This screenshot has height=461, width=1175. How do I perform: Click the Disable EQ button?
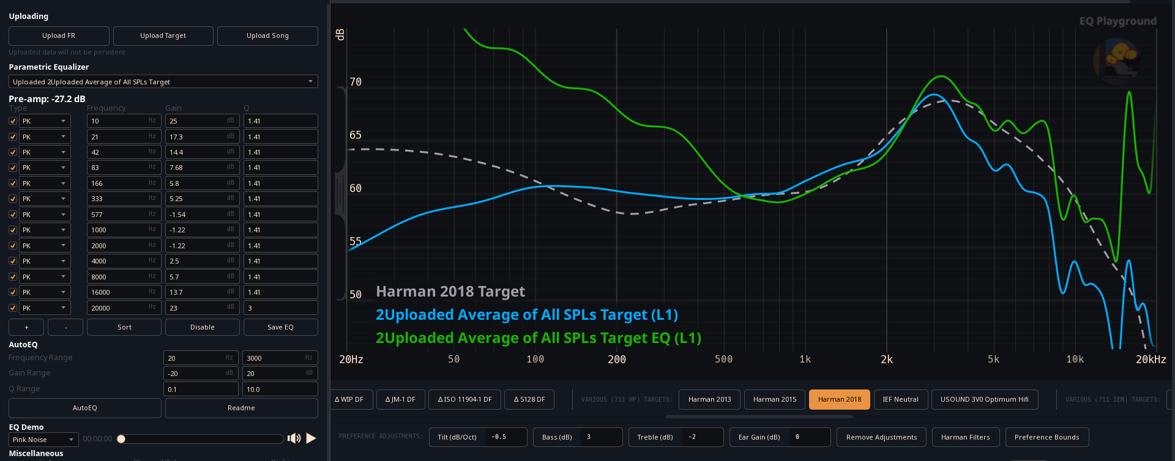click(203, 327)
